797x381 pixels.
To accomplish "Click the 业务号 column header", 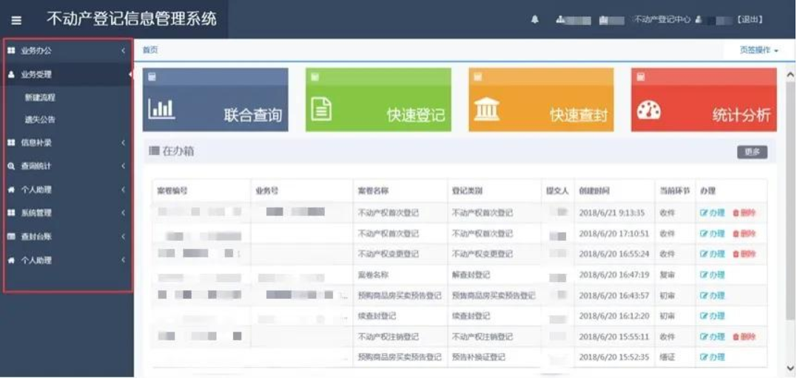I will (267, 191).
